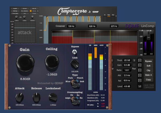Screen dimensions: 161x113
Task: Toggle the S solo button beside Thrsh
Action: tap(134, 60)
